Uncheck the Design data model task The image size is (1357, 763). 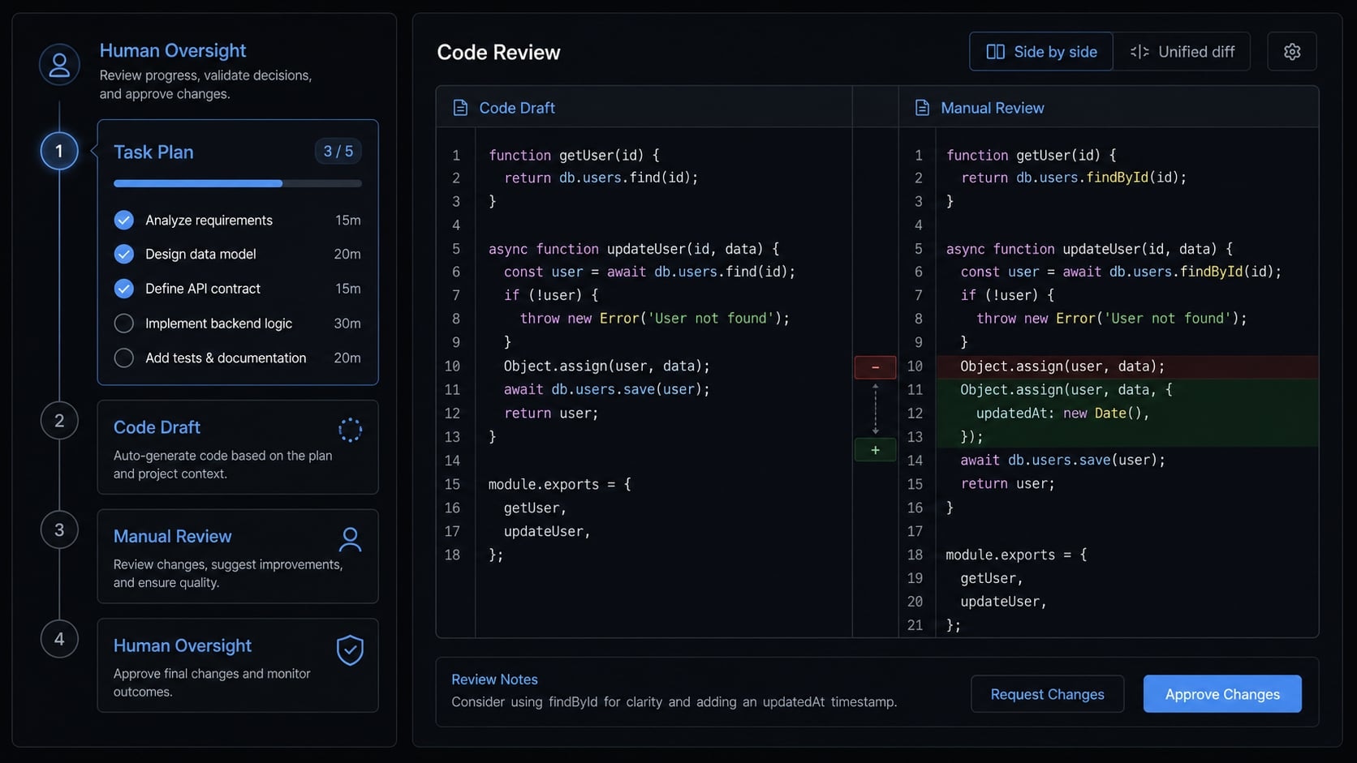[x=123, y=254]
